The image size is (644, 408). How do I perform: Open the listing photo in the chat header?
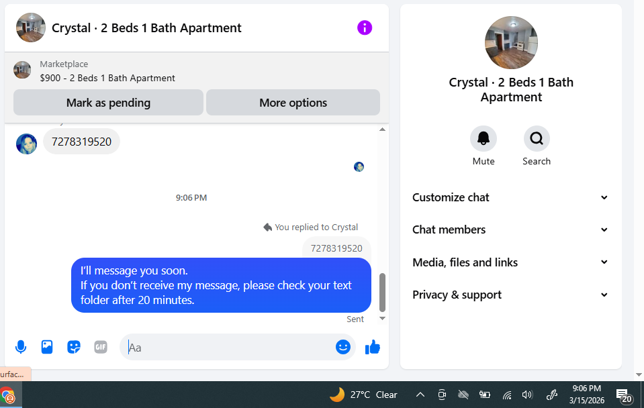[x=31, y=28]
